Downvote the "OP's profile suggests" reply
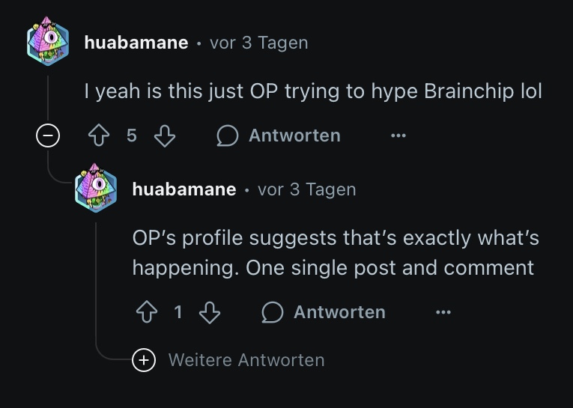 coord(210,312)
